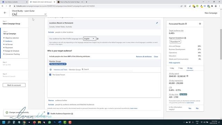Remove The Guitar Forum tag

point(65,64)
